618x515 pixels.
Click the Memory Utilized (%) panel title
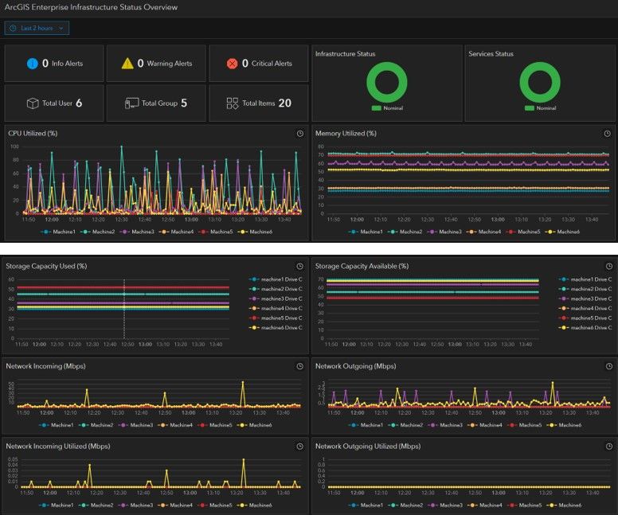346,134
